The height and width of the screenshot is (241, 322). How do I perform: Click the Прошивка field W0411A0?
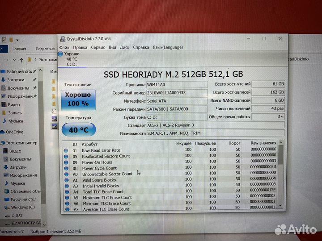click(x=177, y=84)
